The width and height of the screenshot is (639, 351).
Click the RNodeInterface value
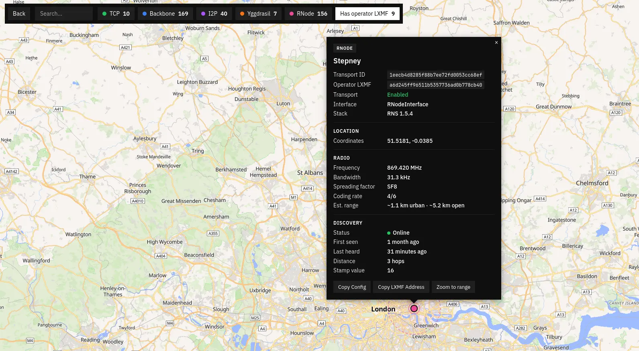pyautogui.click(x=408, y=104)
